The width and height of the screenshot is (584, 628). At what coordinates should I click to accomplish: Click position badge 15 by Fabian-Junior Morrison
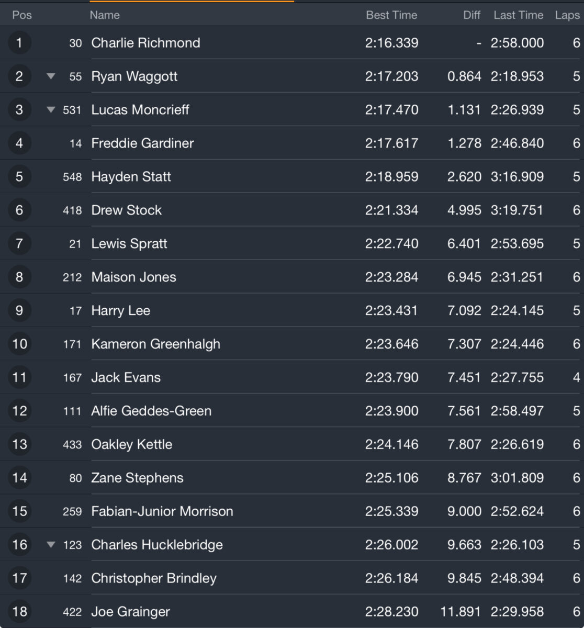coord(19,511)
